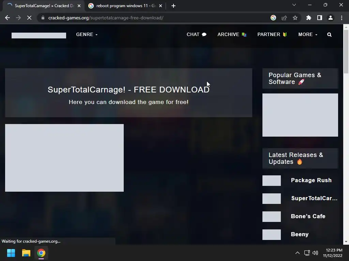Click the Bone's Cafe thumbnail
The image size is (349, 261).
coord(272,216)
